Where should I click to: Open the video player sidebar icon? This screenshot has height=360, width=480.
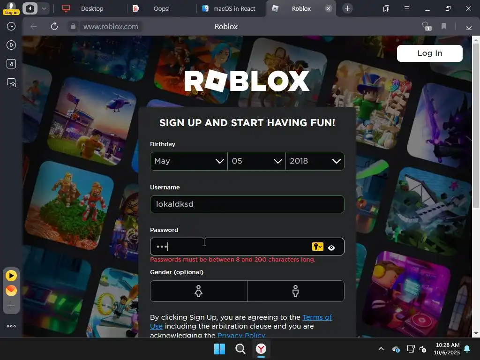coord(11,45)
